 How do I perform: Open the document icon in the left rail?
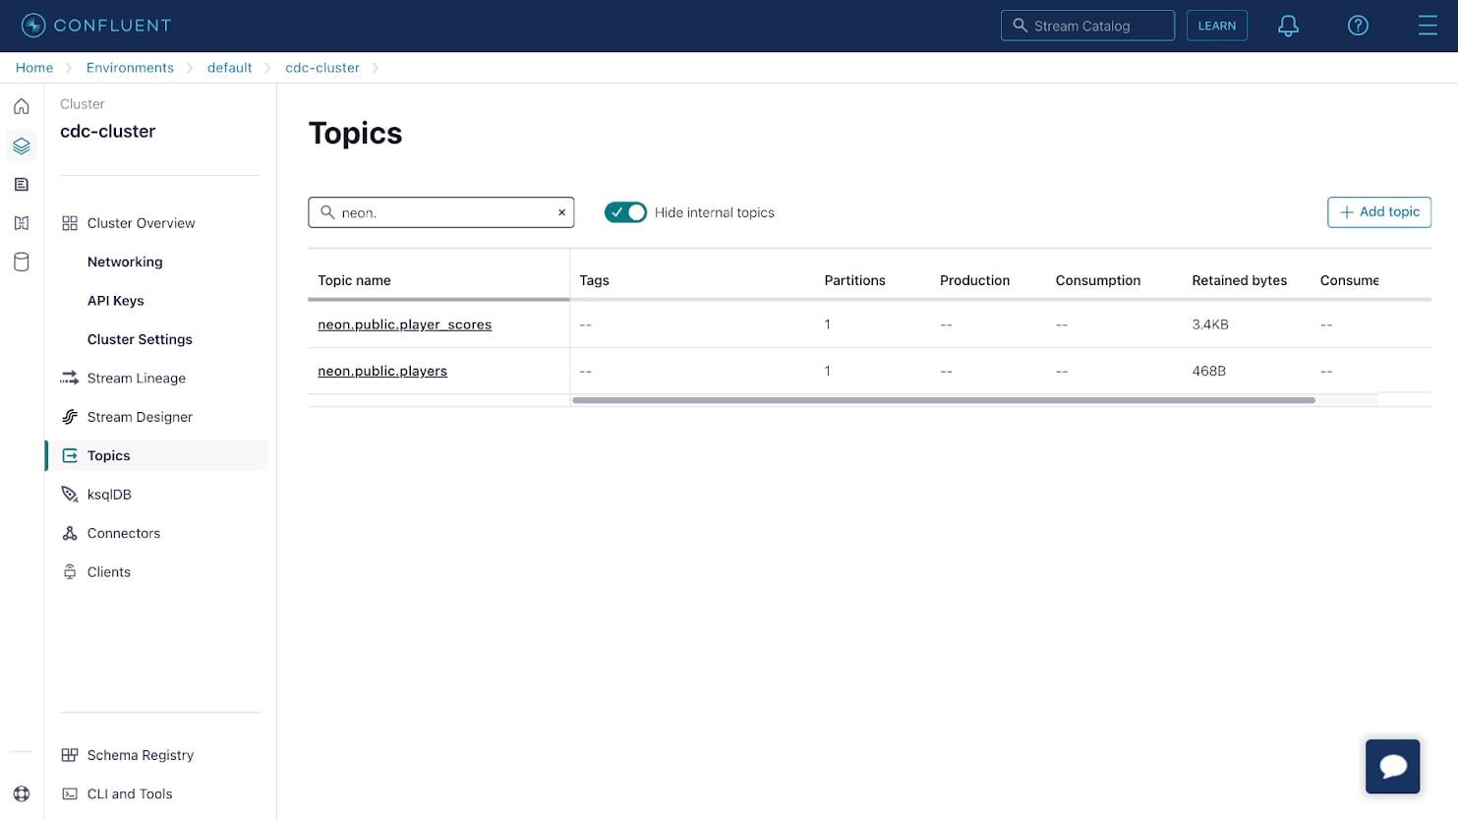pos(22,184)
